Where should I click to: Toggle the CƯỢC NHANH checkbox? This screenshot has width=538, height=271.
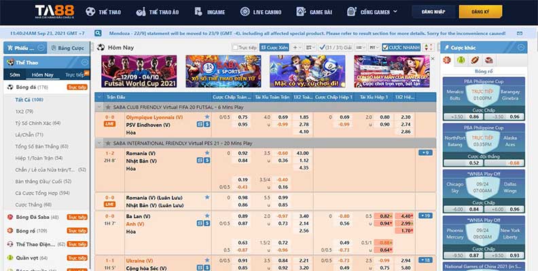click(385, 47)
